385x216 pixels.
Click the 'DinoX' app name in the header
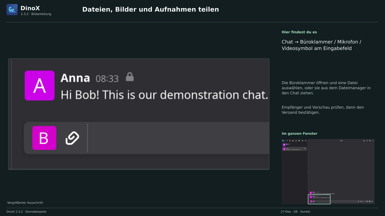tap(30, 8)
